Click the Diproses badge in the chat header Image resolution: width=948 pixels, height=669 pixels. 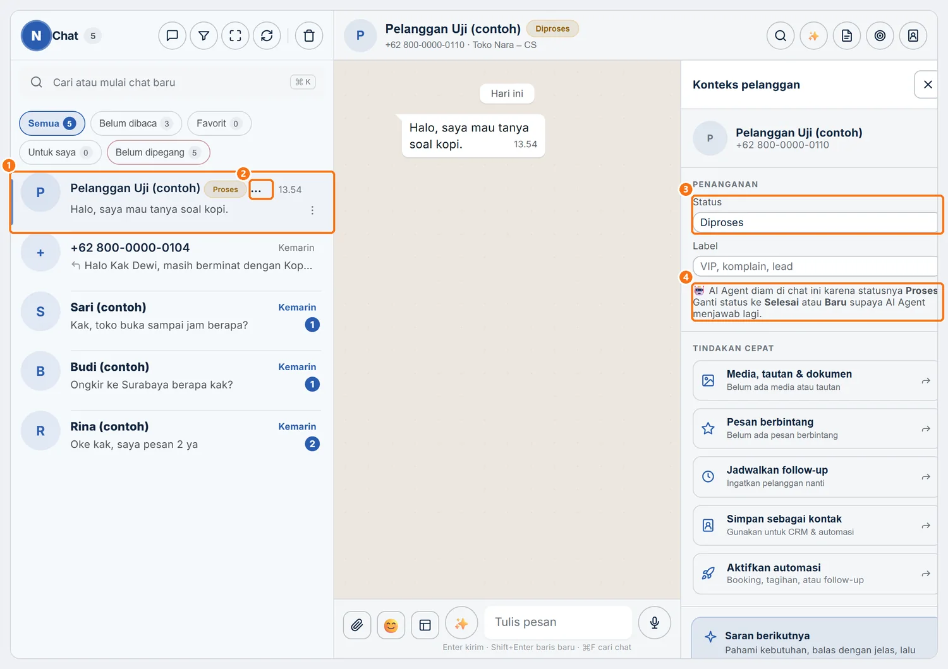tap(552, 29)
